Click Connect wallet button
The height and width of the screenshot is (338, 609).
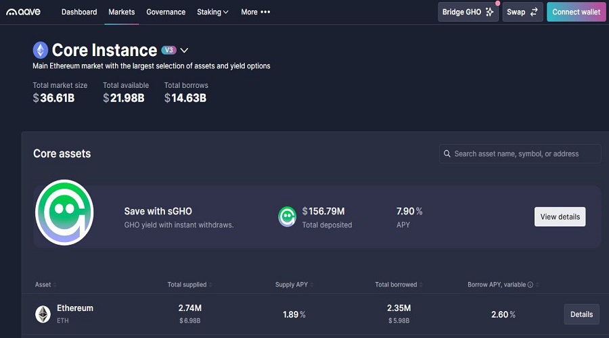577,12
